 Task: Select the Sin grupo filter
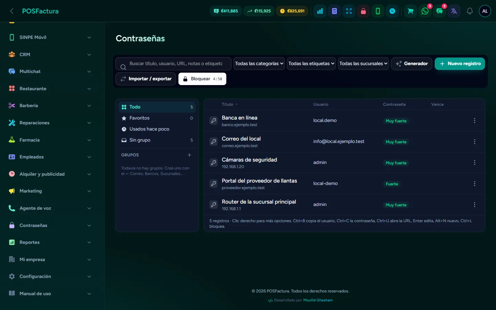[x=157, y=140]
